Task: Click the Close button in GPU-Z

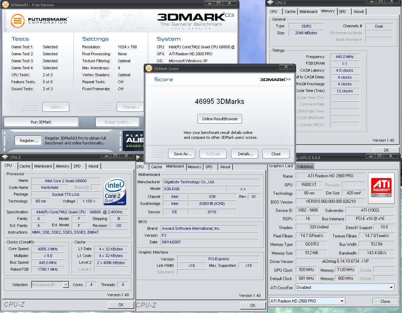Action: (385, 301)
